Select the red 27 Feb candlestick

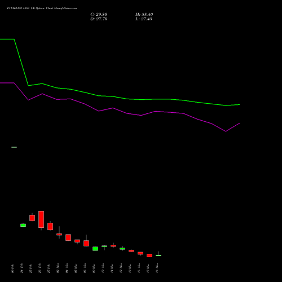50,226
